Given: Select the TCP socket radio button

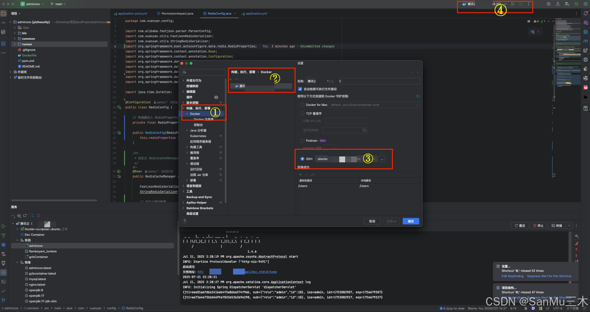Looking at the screenshot, I should click(x=302, y=113).
